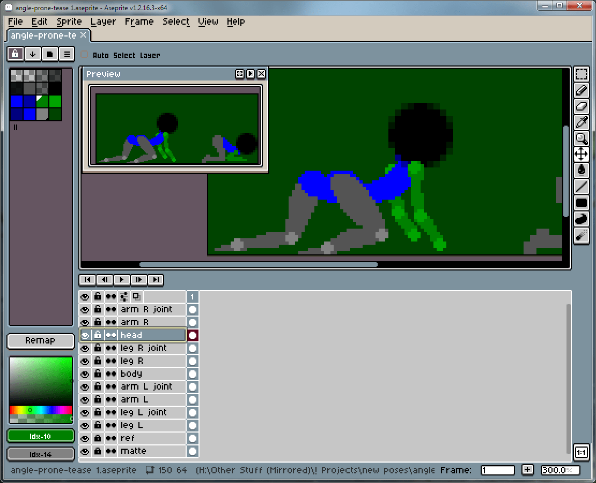Enable Auto Select Layer checkbox
This screenshot has height=483, width=596.
coord(84,55)
